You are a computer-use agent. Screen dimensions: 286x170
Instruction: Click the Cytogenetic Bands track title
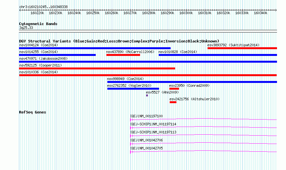[x=38, y=24]
